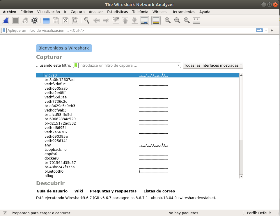Open the Edición menu
The height and width of the screenshot is (216, 280).
tap(26, 12)
